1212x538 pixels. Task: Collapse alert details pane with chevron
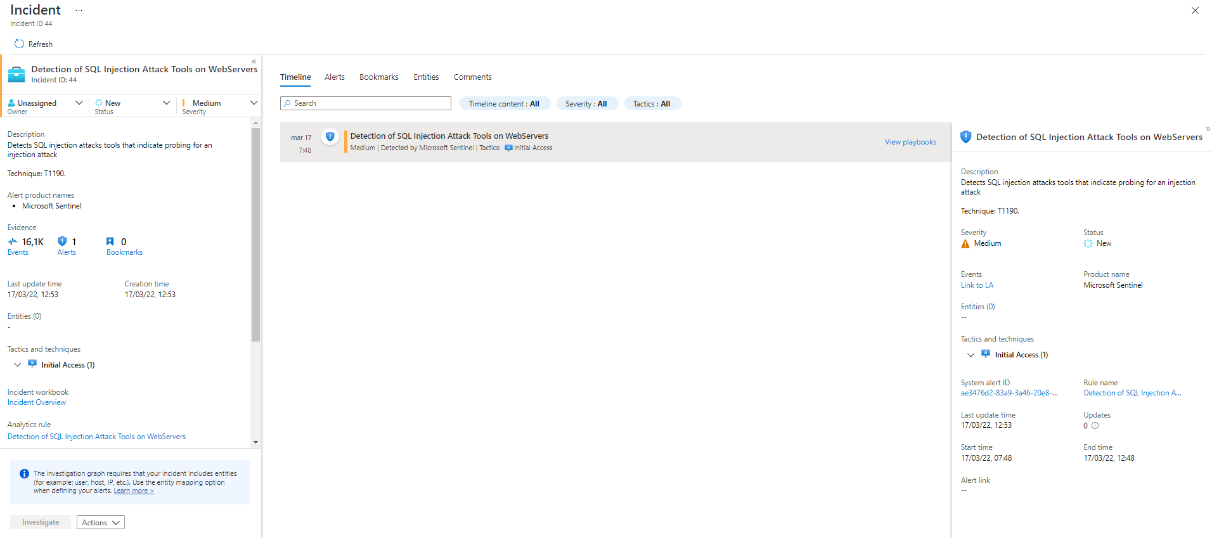point(1208,129)
